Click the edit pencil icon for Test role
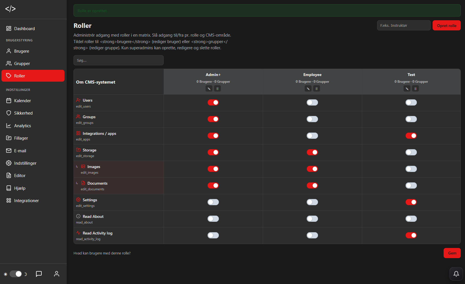465x284 pixels. 407,89
